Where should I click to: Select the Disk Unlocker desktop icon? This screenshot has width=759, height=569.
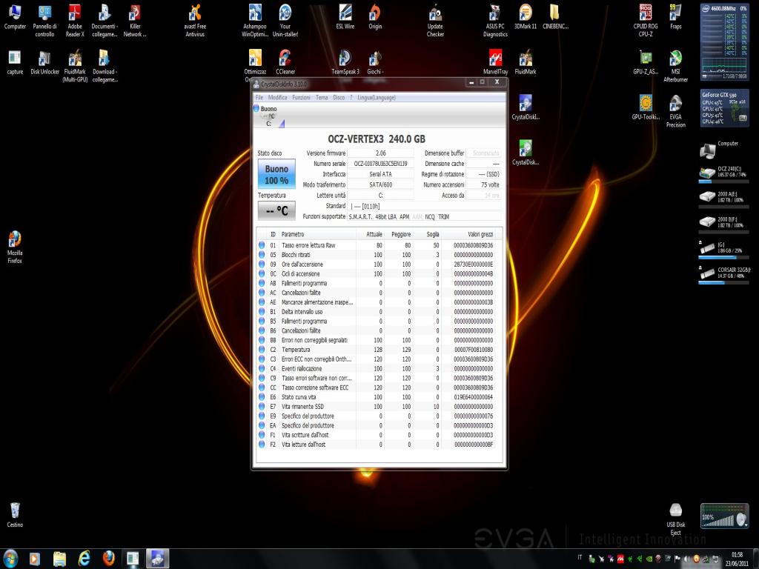(44, 62)
